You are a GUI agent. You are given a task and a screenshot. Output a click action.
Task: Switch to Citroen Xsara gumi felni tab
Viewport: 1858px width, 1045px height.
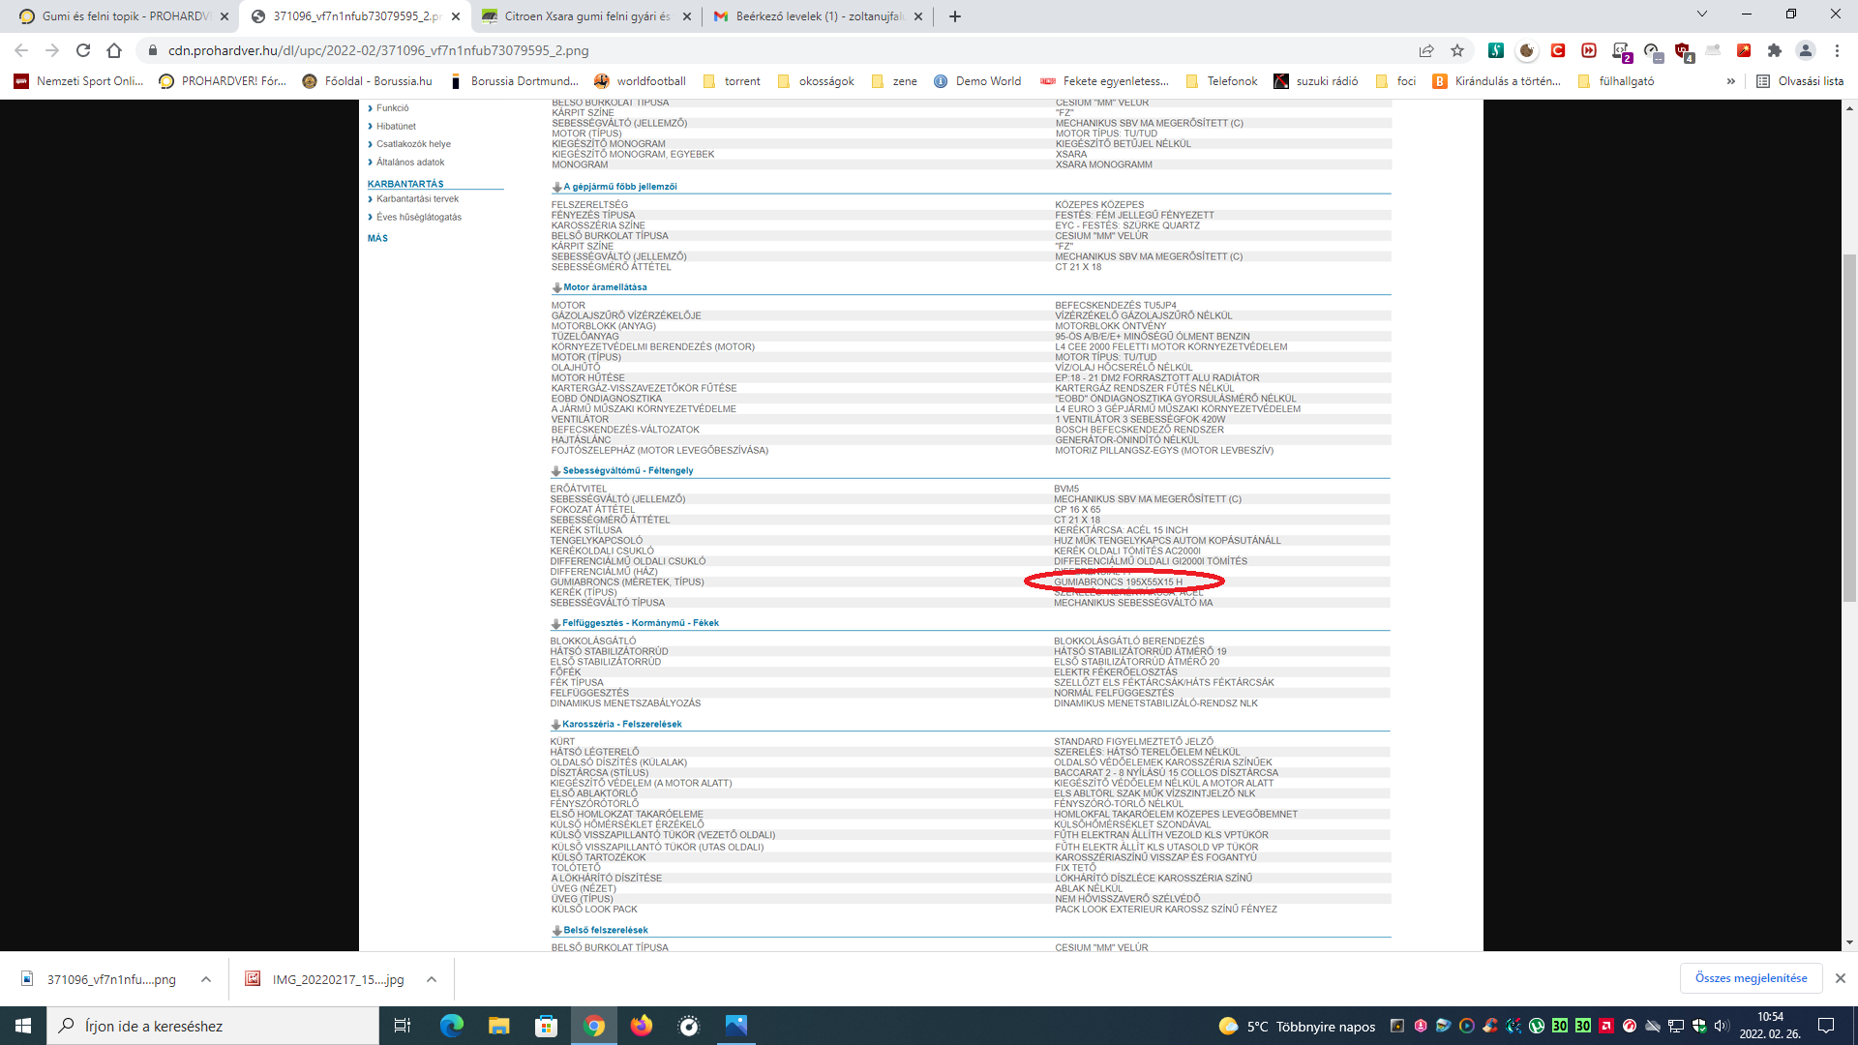pyautogui.click(x=585, y=16)
